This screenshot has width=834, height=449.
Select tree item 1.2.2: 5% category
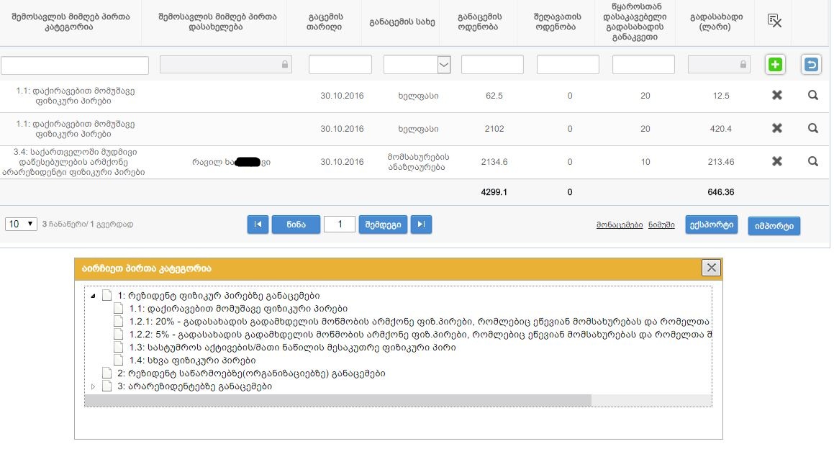pos(420,334)
